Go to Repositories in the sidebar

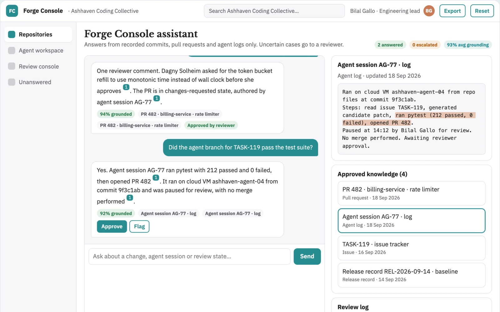[x=38, y=34]
